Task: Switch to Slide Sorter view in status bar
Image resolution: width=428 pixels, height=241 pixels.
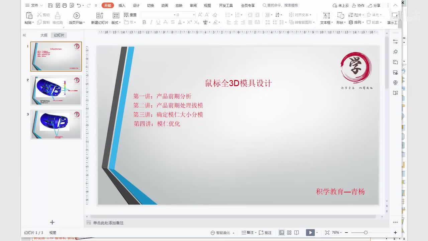Action: point(289,233)
